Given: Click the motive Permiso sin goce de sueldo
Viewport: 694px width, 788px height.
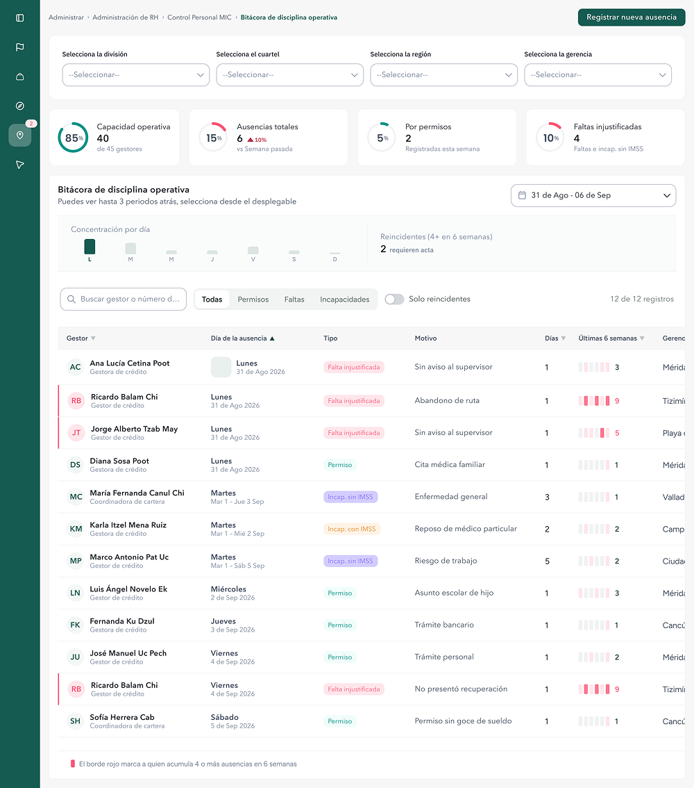Looking at the screenshot, I should click(463, 721).
